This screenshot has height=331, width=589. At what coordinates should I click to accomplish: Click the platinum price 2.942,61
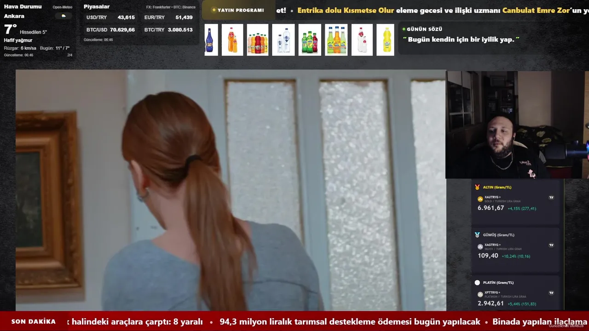pos(491,303)
